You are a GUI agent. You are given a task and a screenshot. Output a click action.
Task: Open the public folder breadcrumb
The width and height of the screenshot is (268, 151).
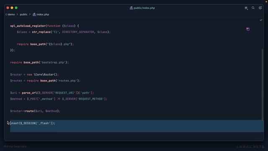tap(23, 14)
